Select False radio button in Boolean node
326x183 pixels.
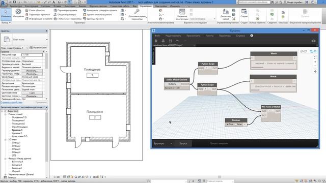tap(236, 124)
